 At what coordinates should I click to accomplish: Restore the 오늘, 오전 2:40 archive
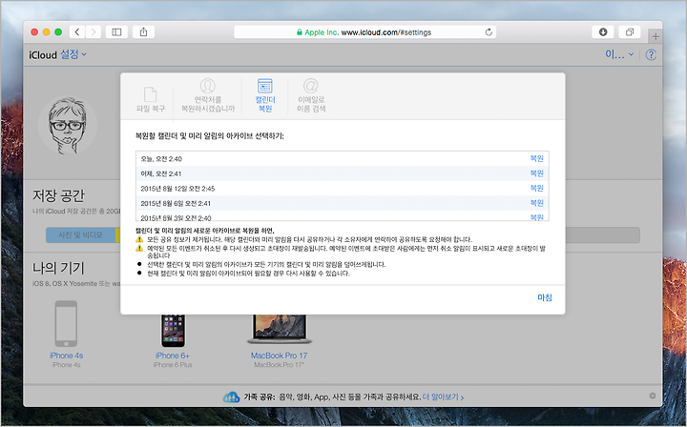[536, 158]
